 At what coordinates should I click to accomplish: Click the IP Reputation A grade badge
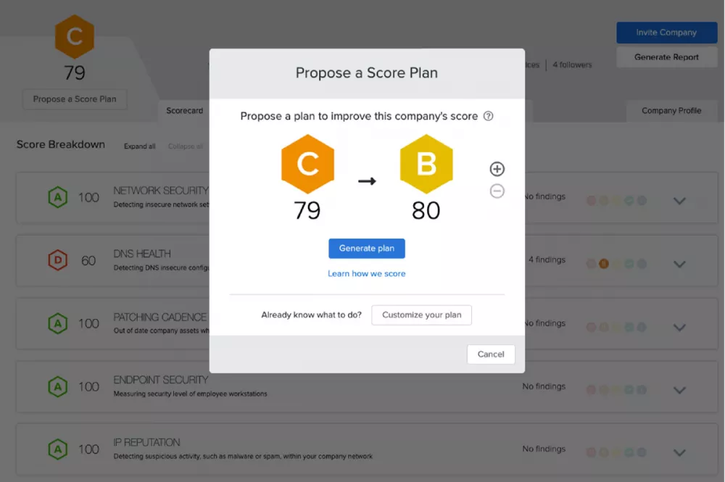(x=58, y=449)
